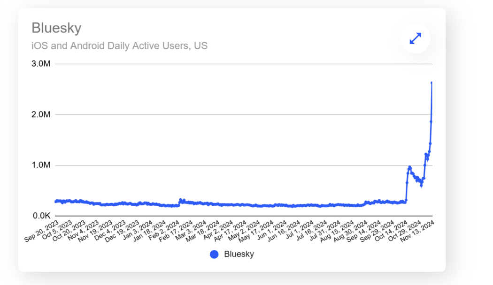Image resolution: width=493 pixels, height=285 pixels.
Task: Click the Sep 20, 2023 axis label
Action: click(x=42, y=231)
